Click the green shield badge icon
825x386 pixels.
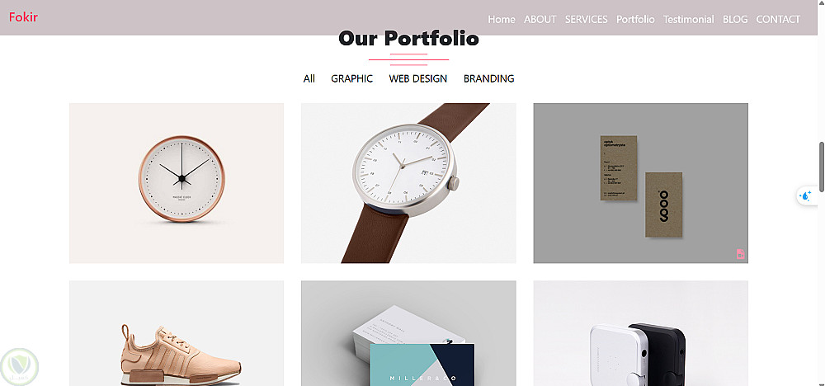pos(20,366)
